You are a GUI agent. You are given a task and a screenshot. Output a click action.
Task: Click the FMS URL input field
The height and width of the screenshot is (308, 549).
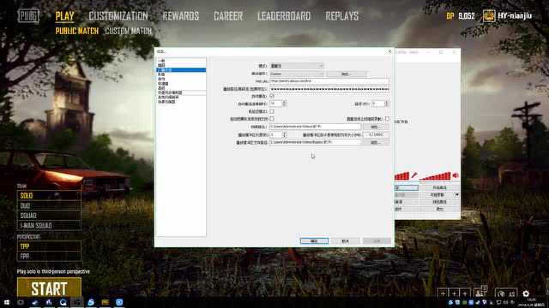point(329,81)
